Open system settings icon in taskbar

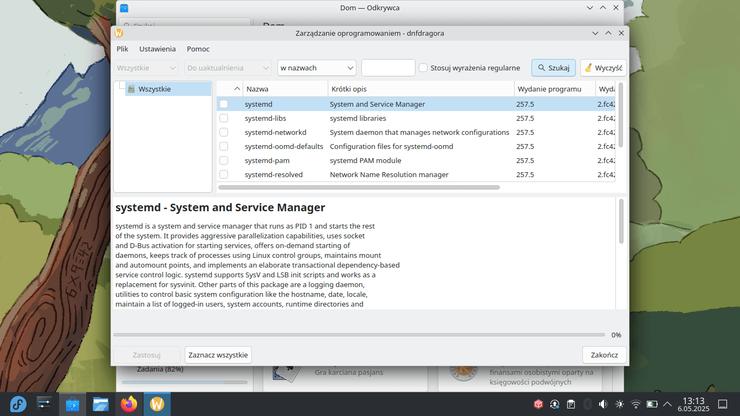coord(44,404)
